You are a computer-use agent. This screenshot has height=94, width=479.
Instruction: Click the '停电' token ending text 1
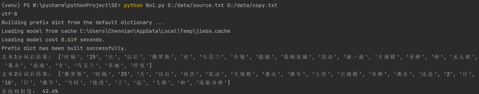[x=139, y=66]
